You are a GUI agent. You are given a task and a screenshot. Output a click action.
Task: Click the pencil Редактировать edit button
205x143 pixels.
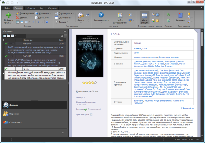25,13
